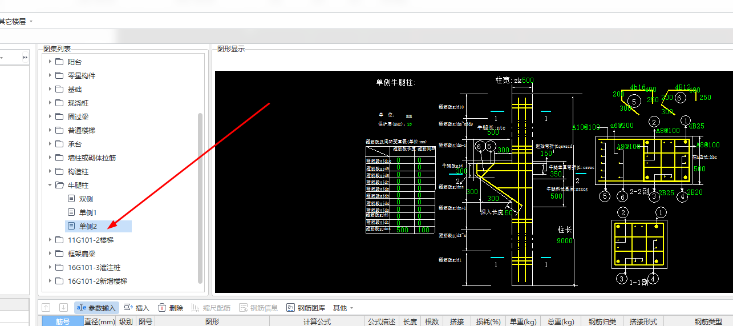733x326 pixels.
Task: Click the 参数输入 toolbar button
Action: pyautogui.click(x=96, y=308)
